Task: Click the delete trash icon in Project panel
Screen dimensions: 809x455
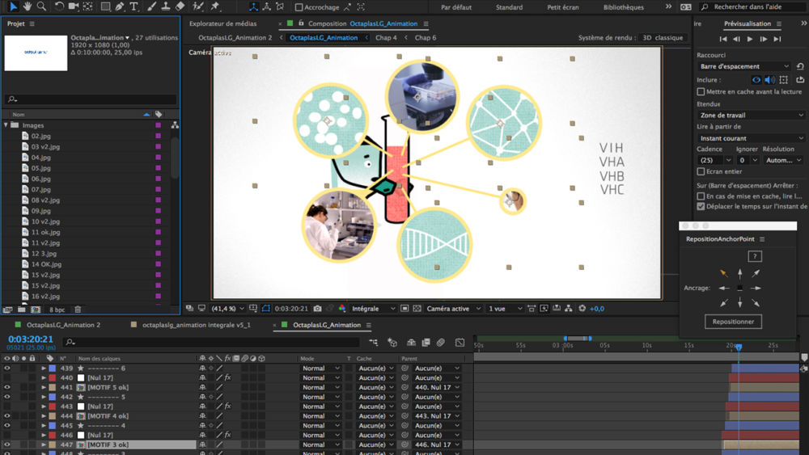Action: click(x=78, y=310)
